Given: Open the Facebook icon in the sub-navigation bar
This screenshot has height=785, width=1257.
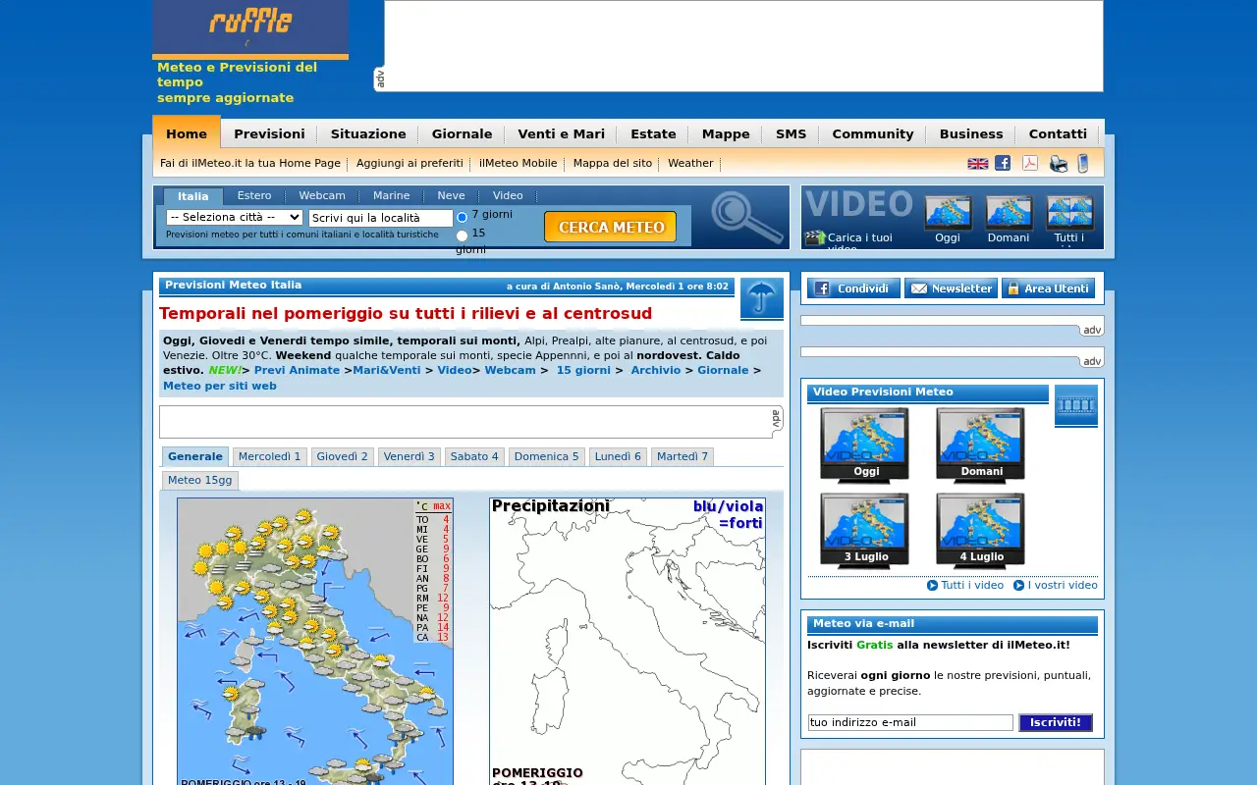Looking at the screenshot, I should point(1003,163).
